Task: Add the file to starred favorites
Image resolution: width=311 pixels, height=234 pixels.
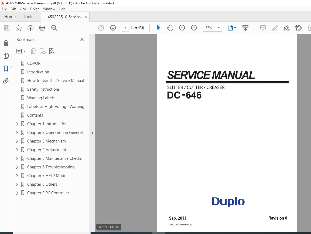Action: click(18, 28)
